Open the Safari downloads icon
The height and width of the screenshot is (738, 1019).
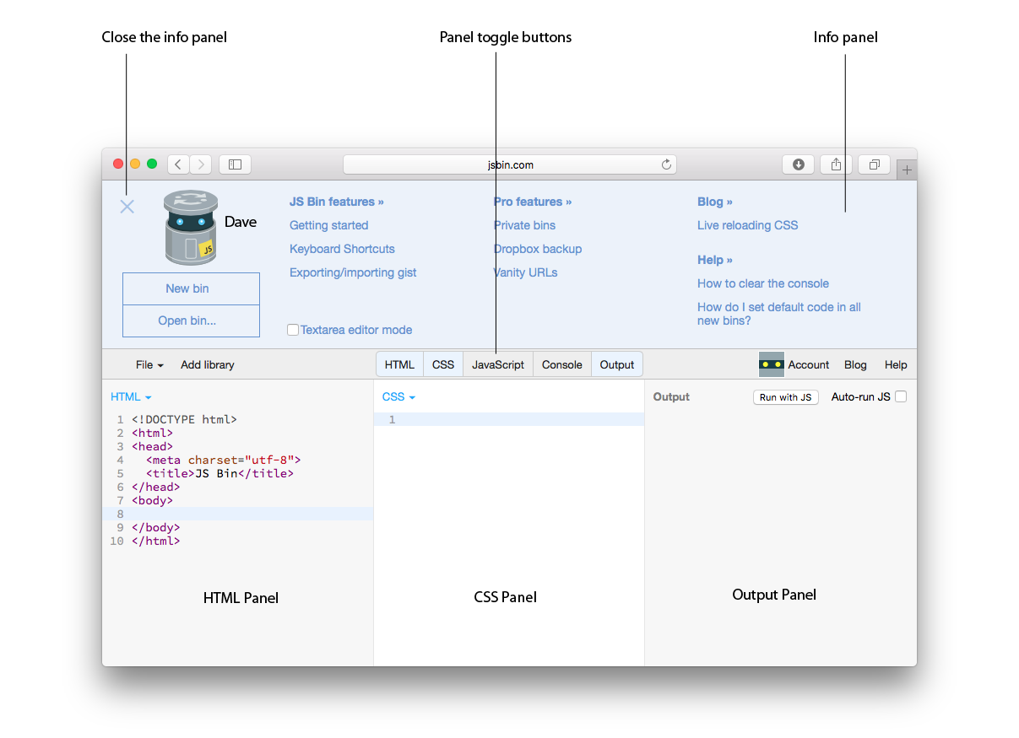coord(798,164)
